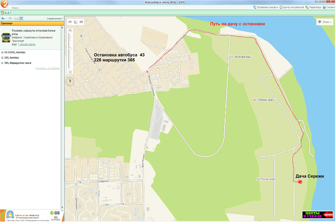Click the Западная street label
Image resolution: width=336 pixels, height=222 pixels.
point(76,203)
